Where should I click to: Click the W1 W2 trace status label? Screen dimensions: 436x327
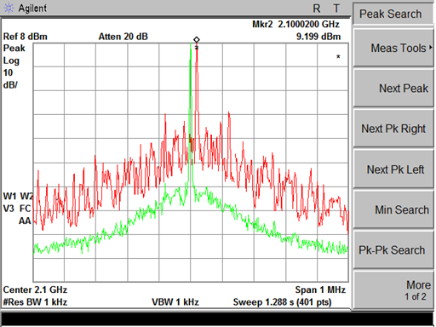click(18, 196)
